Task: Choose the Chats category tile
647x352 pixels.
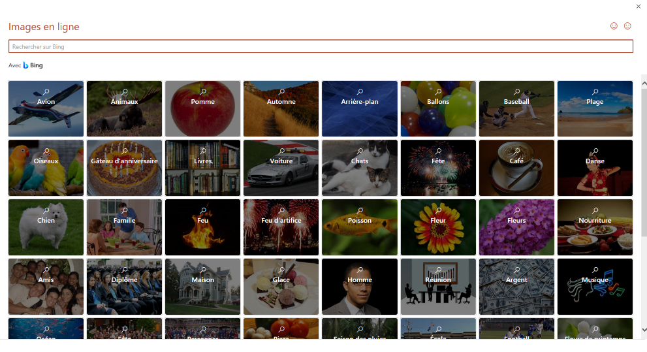Action: (x=359, y=168)
